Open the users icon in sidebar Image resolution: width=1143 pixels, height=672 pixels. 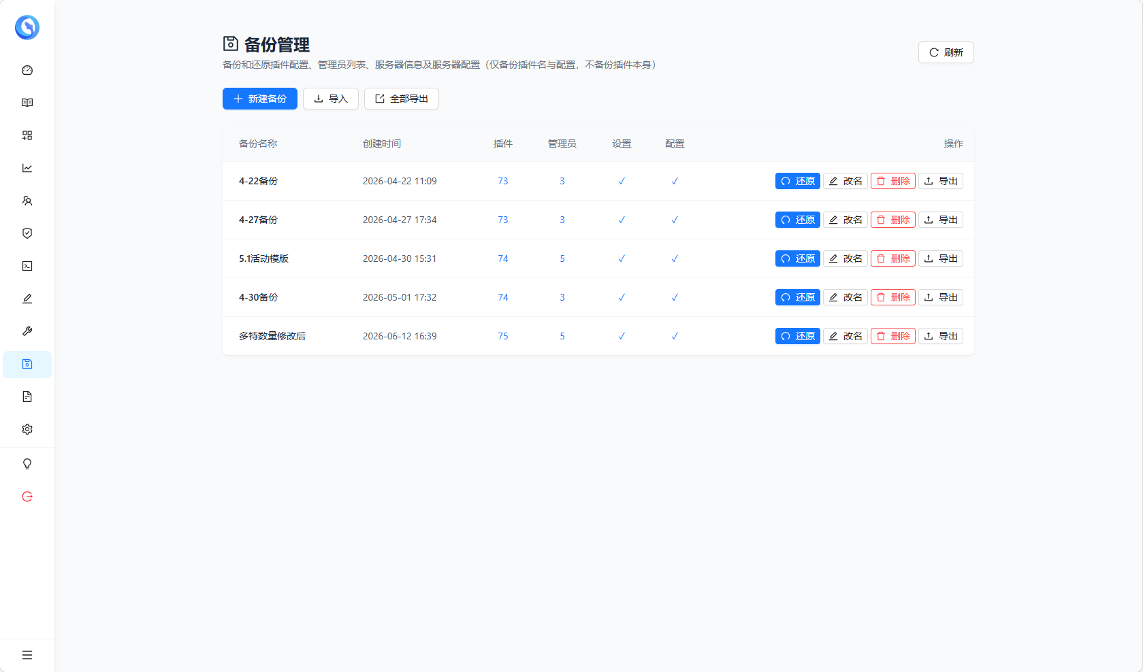tap(27, 201)
